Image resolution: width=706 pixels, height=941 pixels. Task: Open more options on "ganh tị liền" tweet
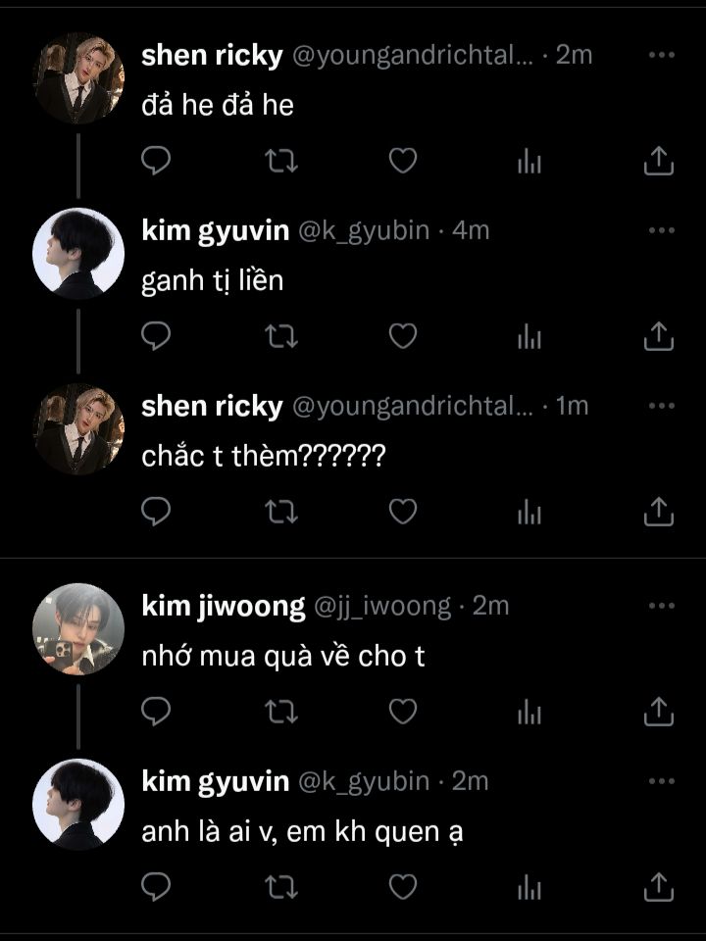[662, 230]
